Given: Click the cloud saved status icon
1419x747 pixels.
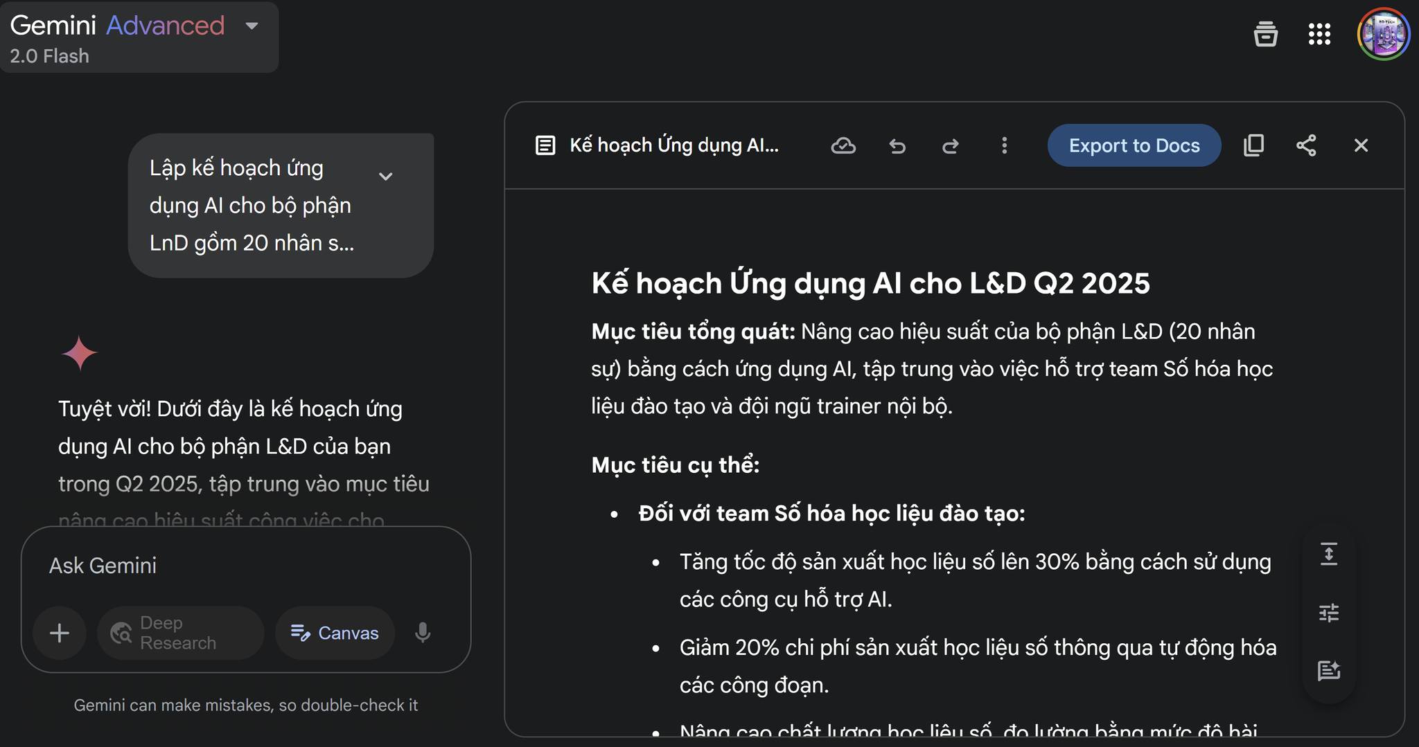Looking at the screenshot, I should click(x=843, y=145).
